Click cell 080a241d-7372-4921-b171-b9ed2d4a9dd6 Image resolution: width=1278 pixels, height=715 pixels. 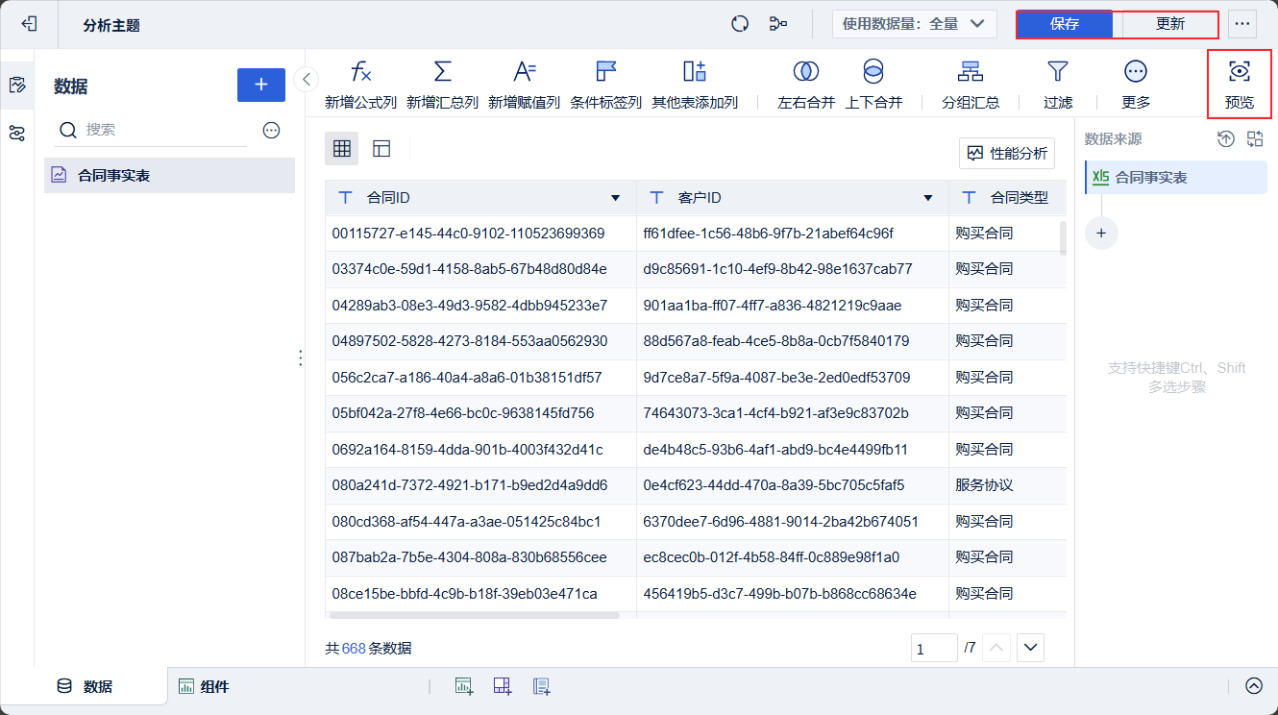point(480,485)
